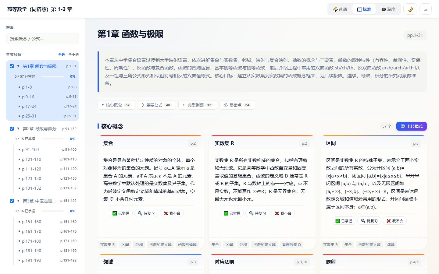Click 全不选 to deselect all chapters
Screen dimensions: 439x274
pyautogui.click(x=73, y=54)
